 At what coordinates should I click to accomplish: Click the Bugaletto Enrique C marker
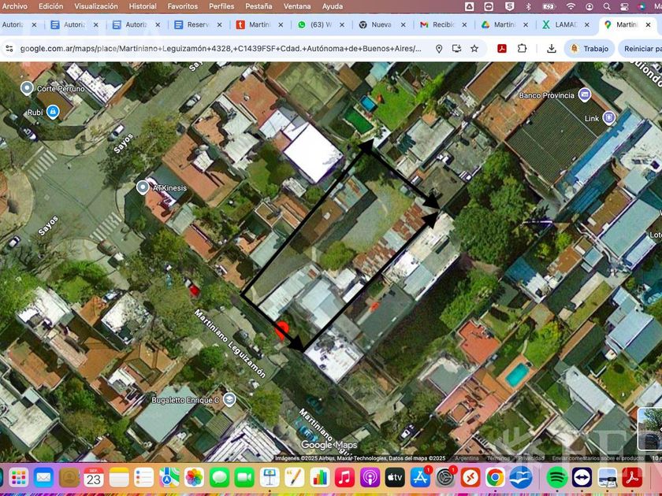coord(229,400)
